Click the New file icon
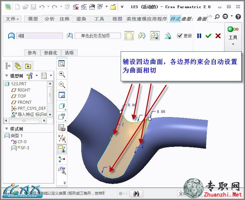The height and width of the screenshot is (200, 245). [x=17, y=7]
